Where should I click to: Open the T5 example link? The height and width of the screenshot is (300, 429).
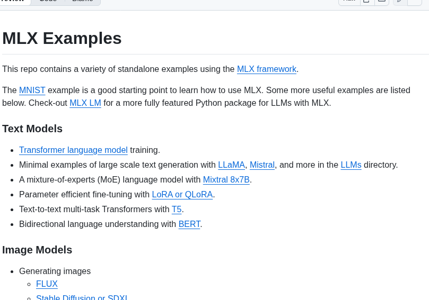[x=177, y=210]
